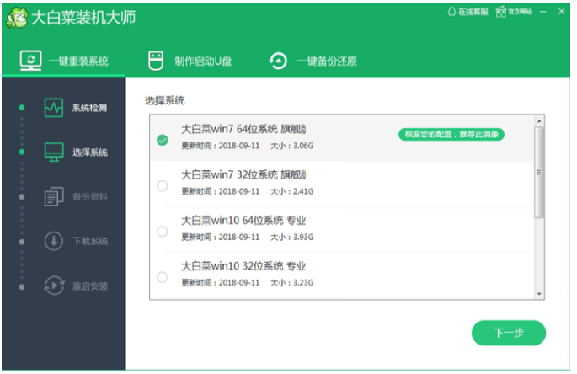
Task: Click the 大小：3.06G text
Action: [292, 146]
